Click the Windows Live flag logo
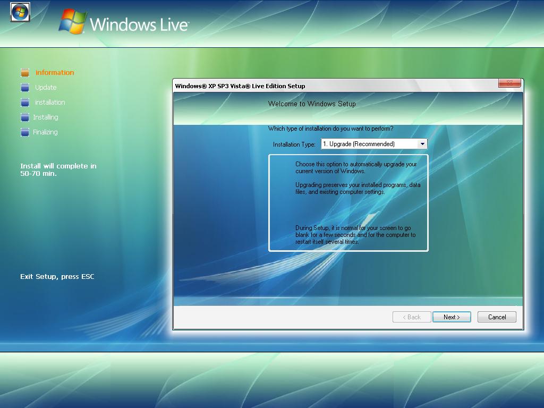The width and height of the screenshot is (544, 408). 72,21
